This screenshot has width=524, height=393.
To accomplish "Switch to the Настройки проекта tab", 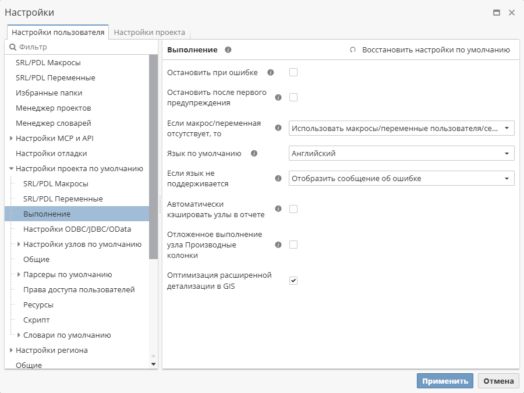I will (x=149, y=32).
